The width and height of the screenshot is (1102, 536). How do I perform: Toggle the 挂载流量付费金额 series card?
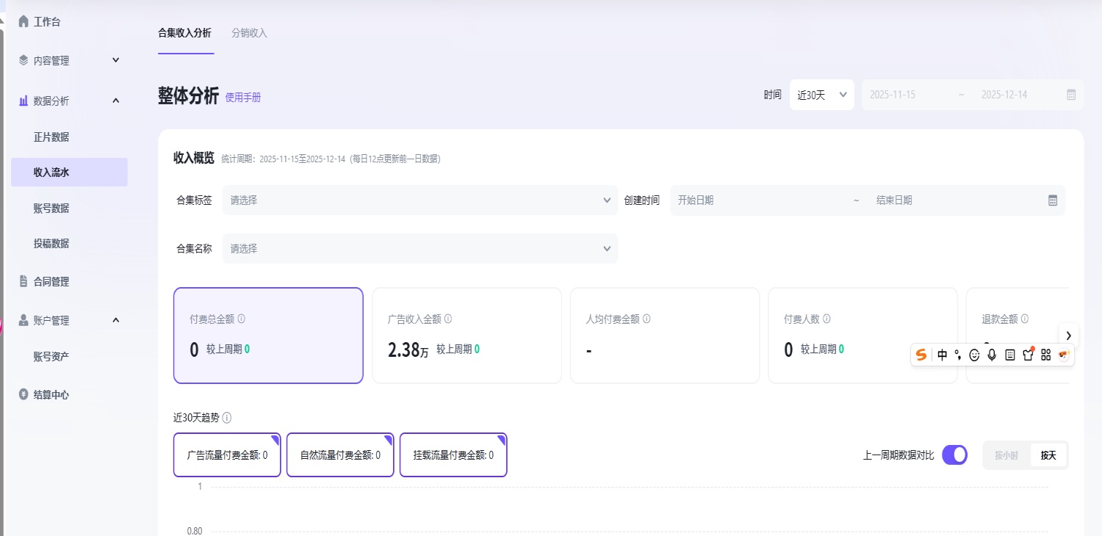453,455
